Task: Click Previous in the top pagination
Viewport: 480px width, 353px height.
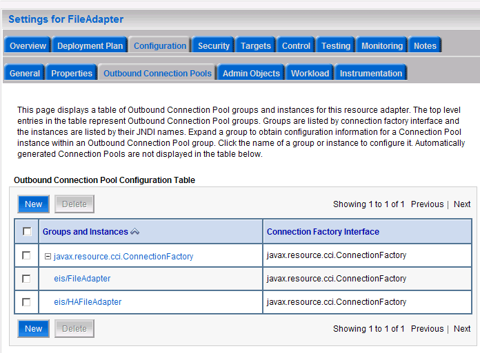Action: pos(427,204)
